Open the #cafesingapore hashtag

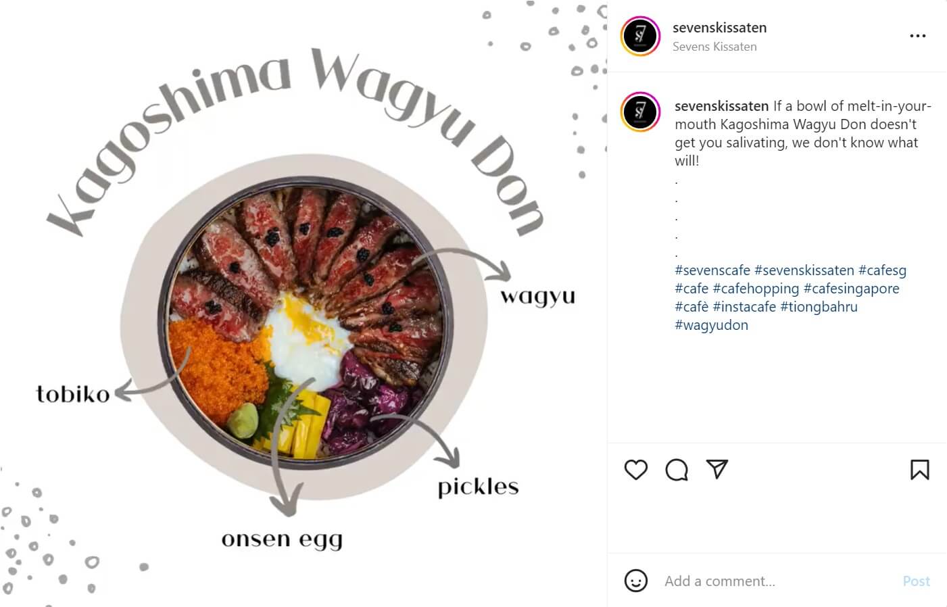point(851,289)
